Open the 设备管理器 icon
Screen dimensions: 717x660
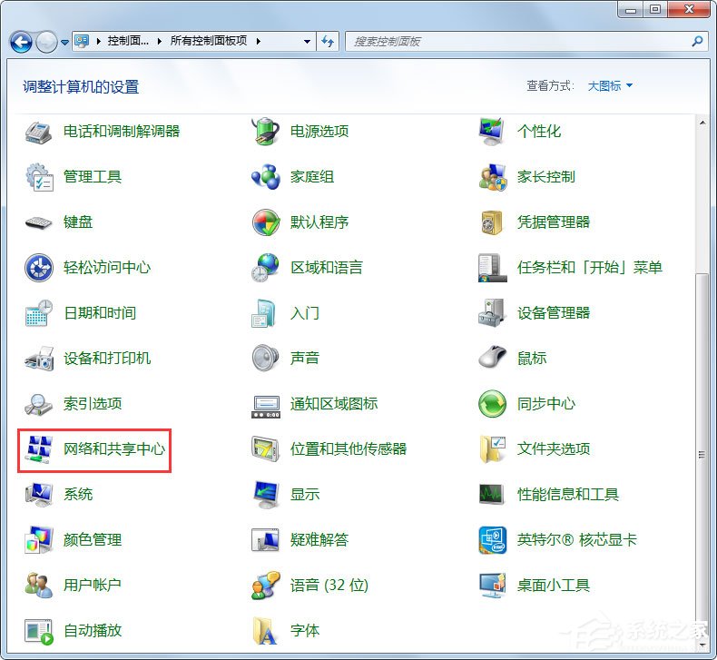(492, 313)
